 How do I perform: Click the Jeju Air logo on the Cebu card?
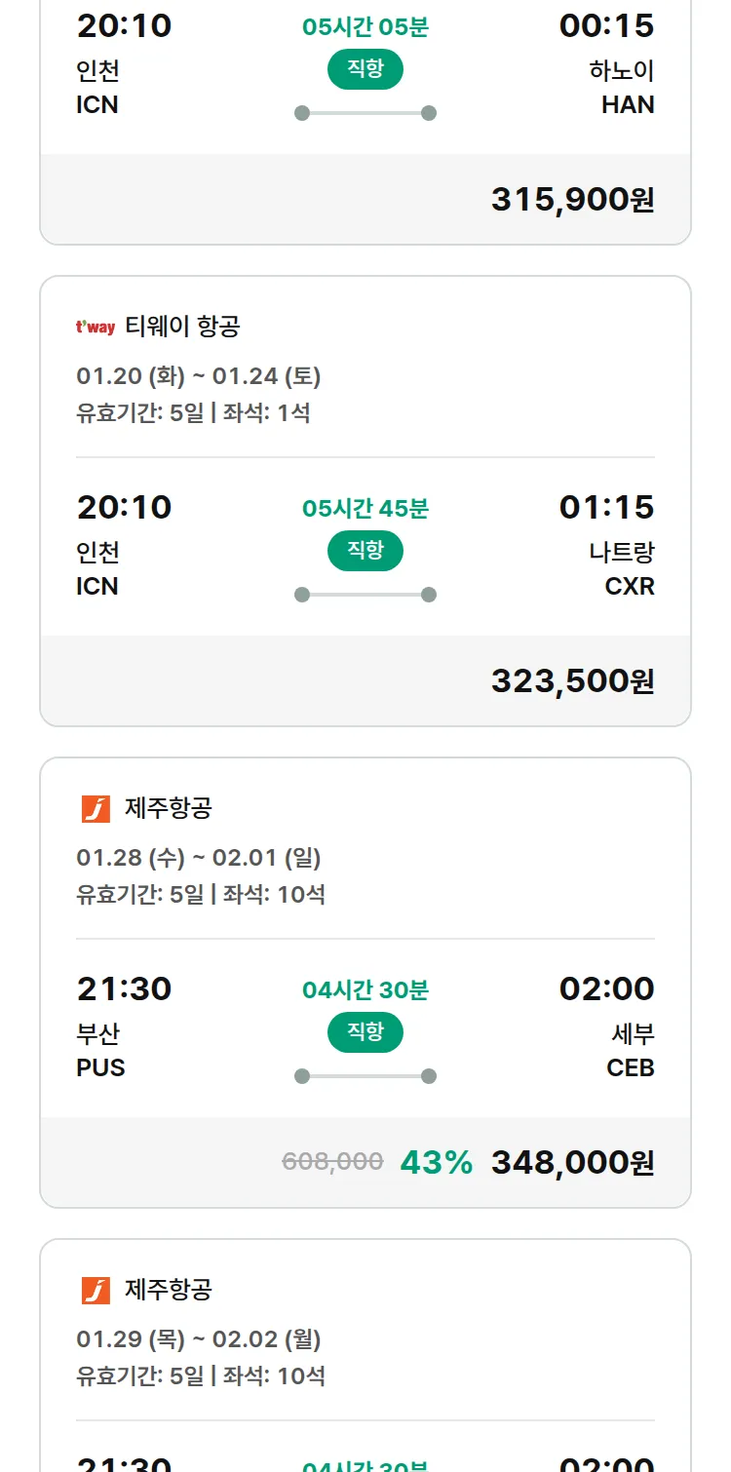point(96,809)
